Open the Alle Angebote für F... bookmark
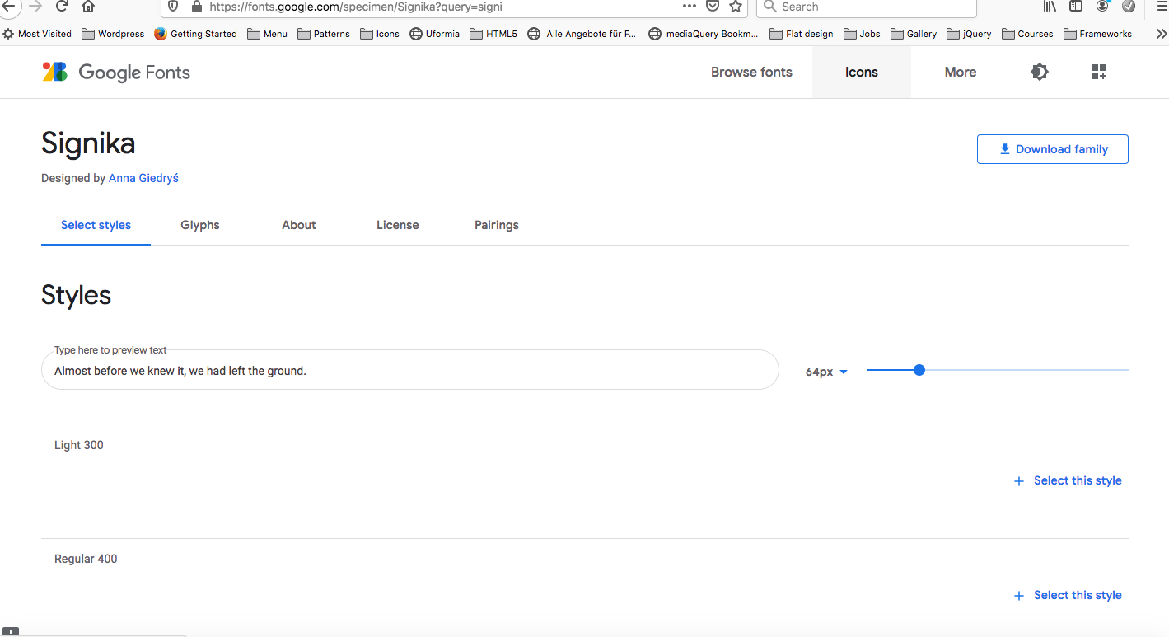The image size is (1169, 637). point(582,34)
